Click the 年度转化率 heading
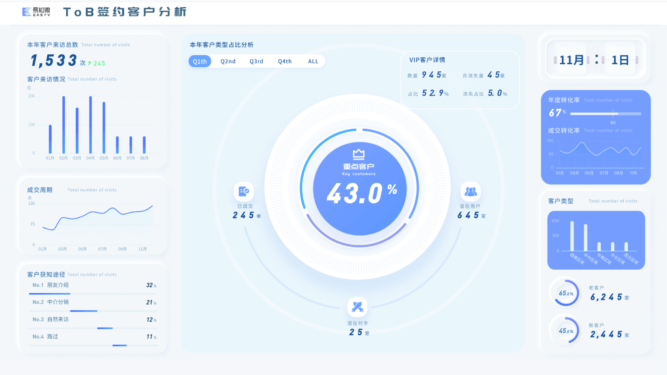This screenshot has width=667, height=375. coord(564,100)
